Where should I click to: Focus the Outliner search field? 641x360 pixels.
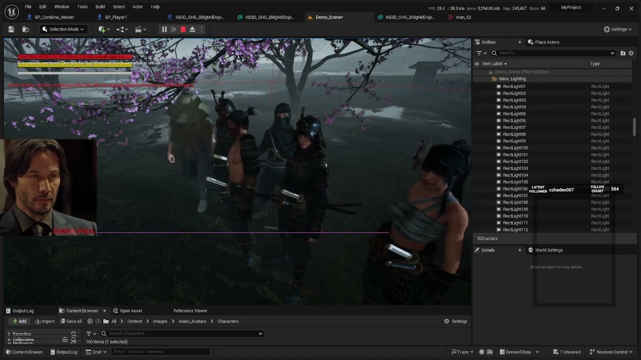(553, 53)
